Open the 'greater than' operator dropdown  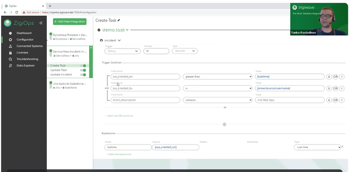[x=218, y=77]
